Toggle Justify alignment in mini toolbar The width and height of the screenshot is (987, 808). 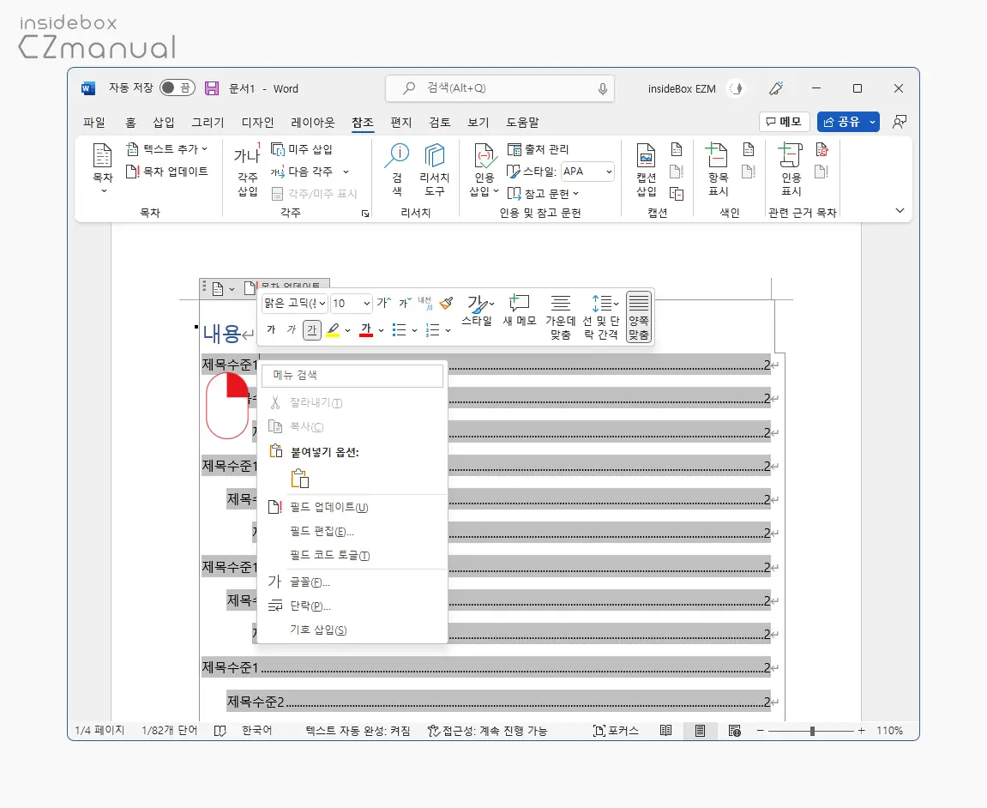(638, 317)
